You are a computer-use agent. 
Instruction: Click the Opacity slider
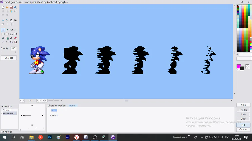point(8,52)
